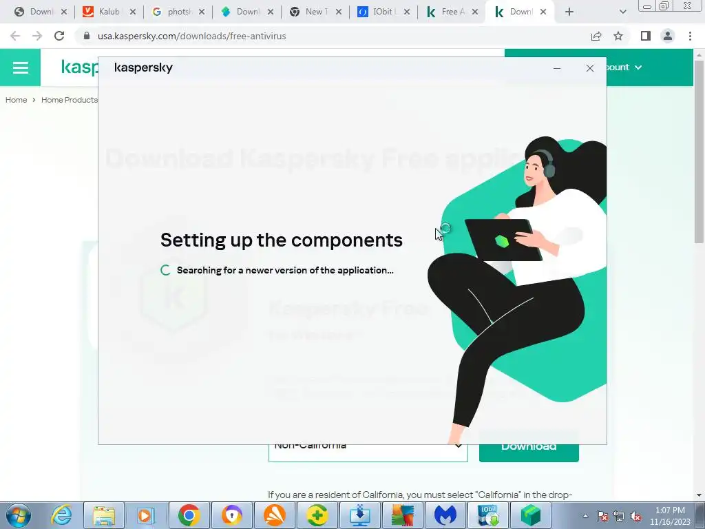
Task: Share this page icon
Action: [596, 36]
